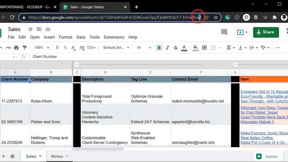
Task: Open the Edit menu
Action: (x=22, y=37)
